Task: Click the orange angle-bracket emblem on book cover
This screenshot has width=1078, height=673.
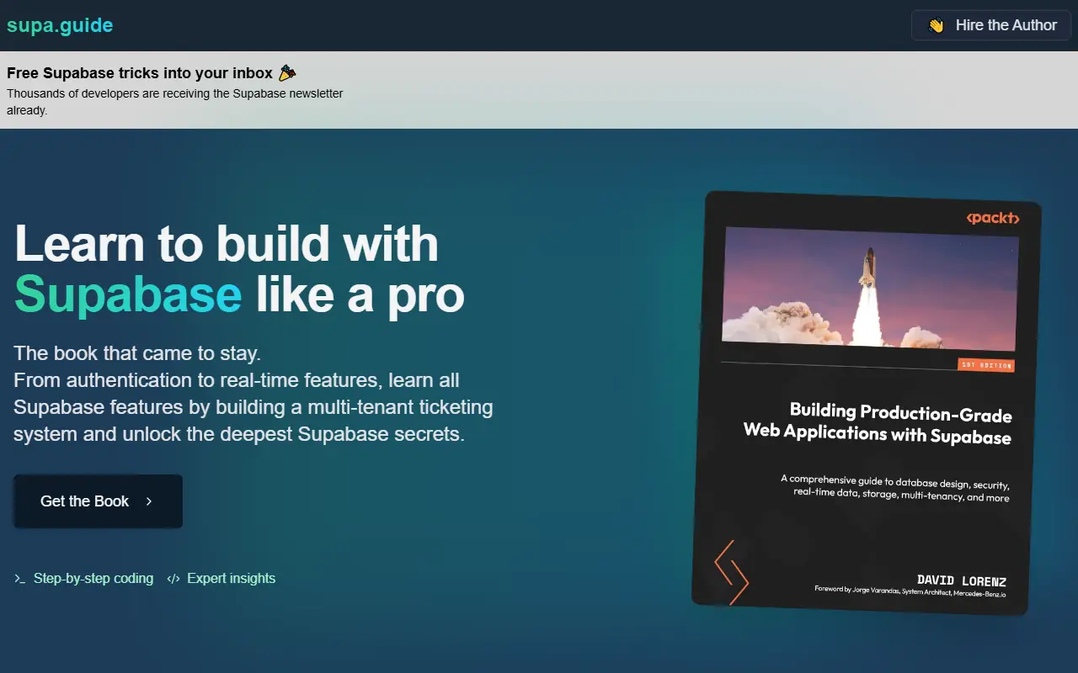Action: coord(731,572)
